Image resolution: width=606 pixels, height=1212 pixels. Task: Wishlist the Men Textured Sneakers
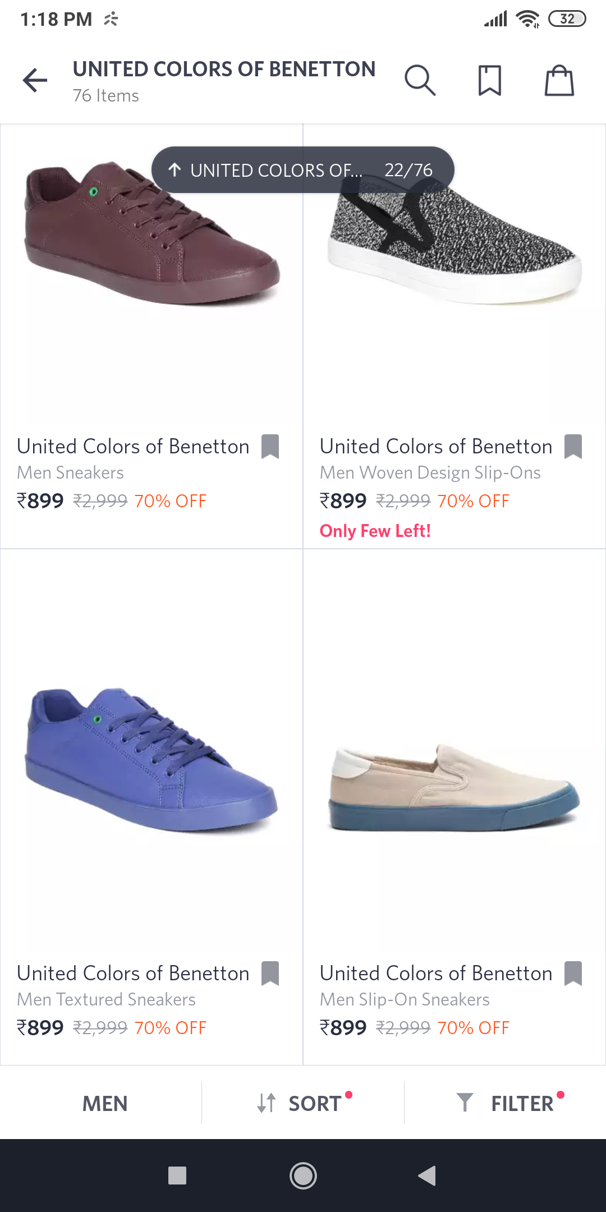(272, 974)
